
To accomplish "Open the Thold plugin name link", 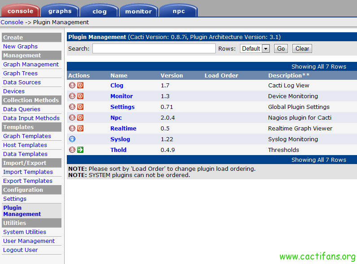I will [x=118, y=150].
